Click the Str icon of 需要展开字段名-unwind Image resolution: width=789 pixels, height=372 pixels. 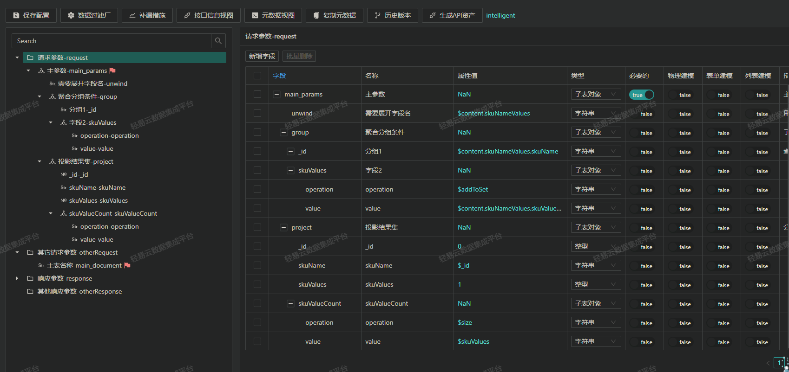point(53,83)
